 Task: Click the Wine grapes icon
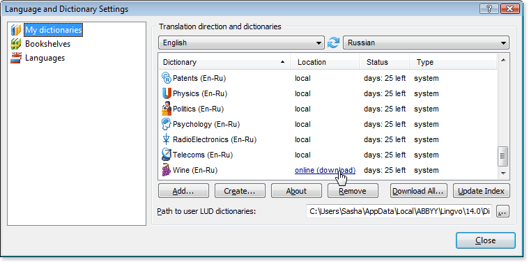(167, 170)
